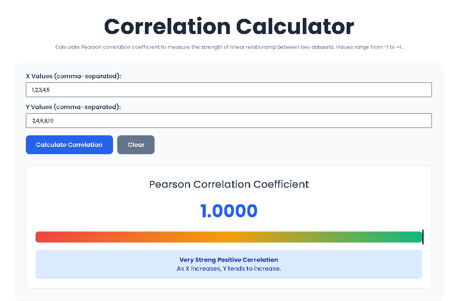Image resolution: width=461 pixels, height=301 pixels.
Task: Click the Pearson Correlation Coefficient heading
Action: 229,184
